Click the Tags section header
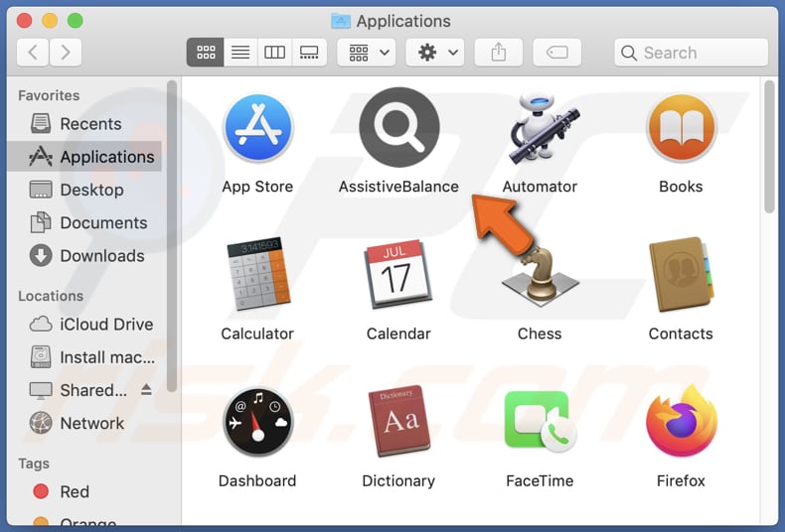 click(34, 464)
